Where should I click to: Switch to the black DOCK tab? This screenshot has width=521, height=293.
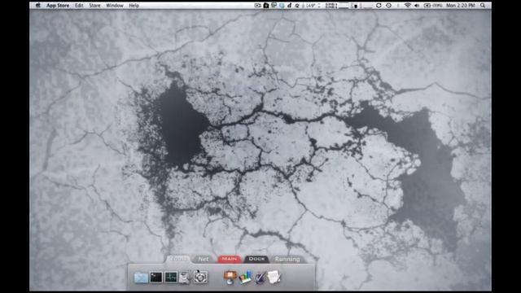coord(256,259)
